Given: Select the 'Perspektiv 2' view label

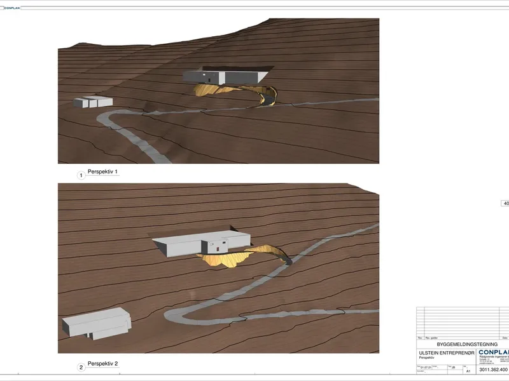Looking at the screenshot, I should (102, 363).
